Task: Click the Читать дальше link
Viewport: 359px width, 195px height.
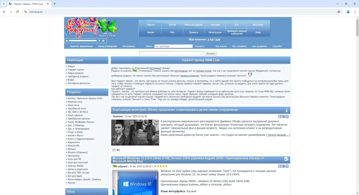Action: [x=278, y=135]
